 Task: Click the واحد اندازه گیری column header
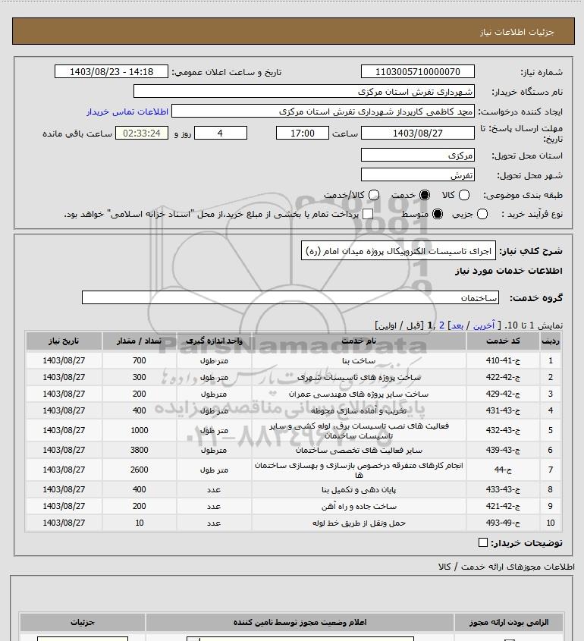(x=214, y=341)
